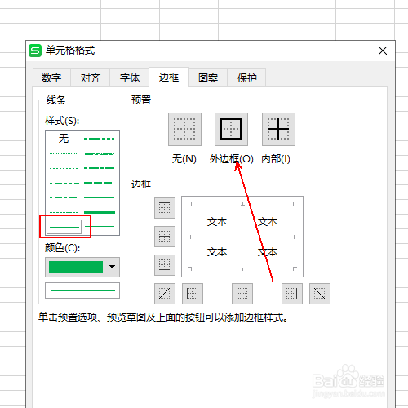The width and height of the screenshot is (408, 408).
Task: Close the 单元格格式 dialog
Action: coord(383,51)
